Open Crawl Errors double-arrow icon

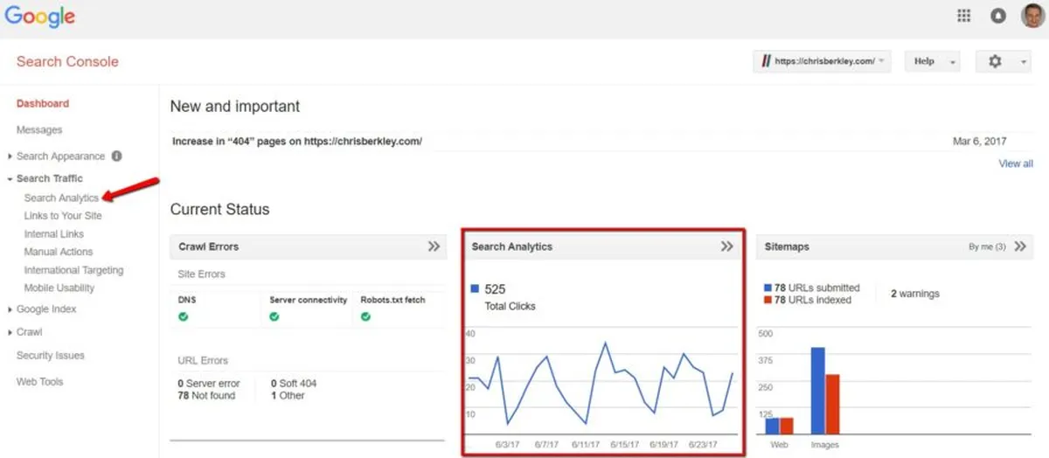point(434,246)
